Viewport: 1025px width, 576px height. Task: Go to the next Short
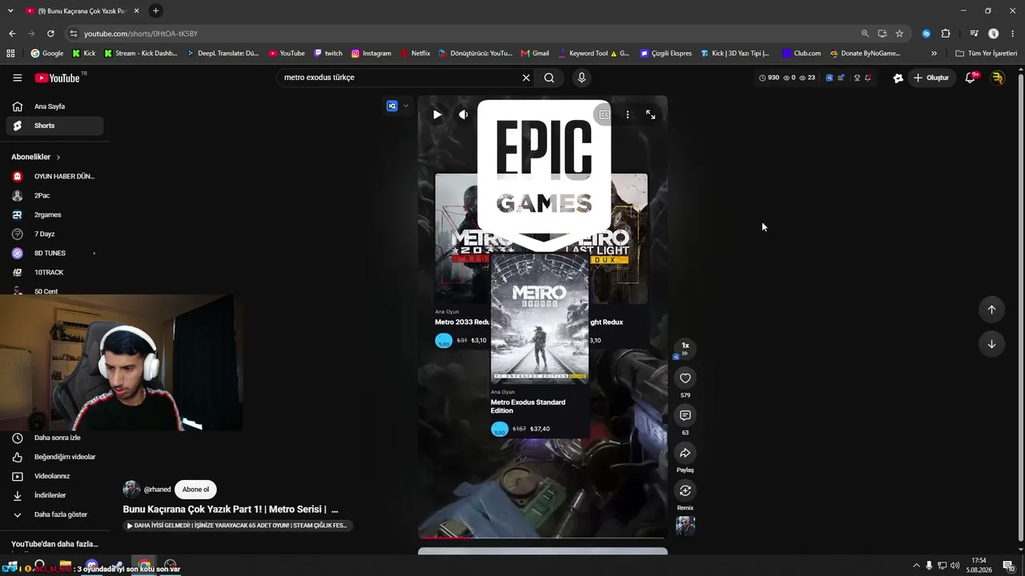(x=991, y=344)
